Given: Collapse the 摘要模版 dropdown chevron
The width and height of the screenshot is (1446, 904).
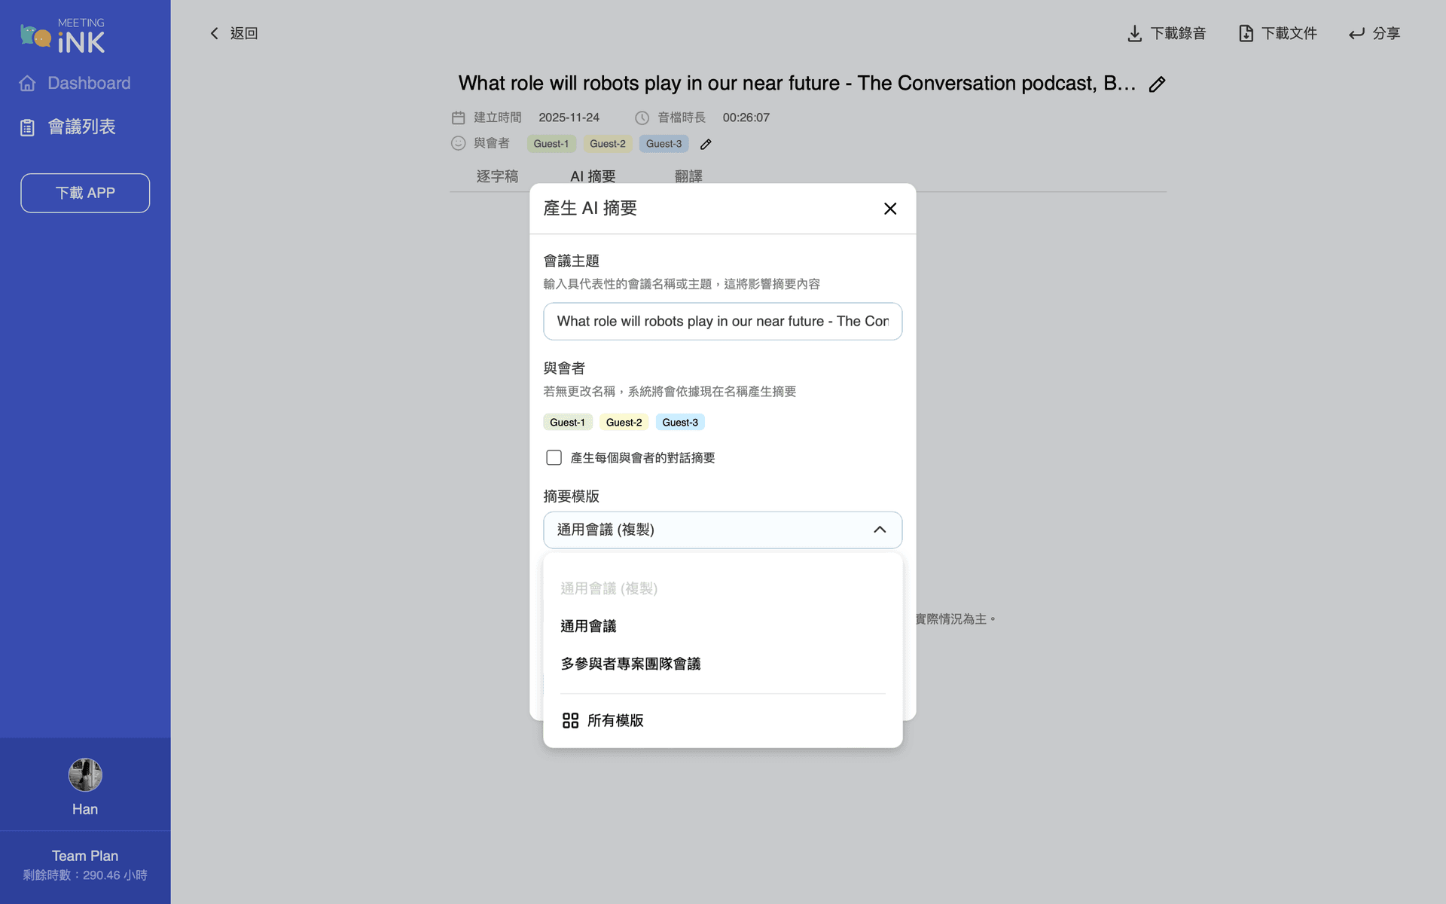Looking at the screenshot, I should [x=880, y=530].
